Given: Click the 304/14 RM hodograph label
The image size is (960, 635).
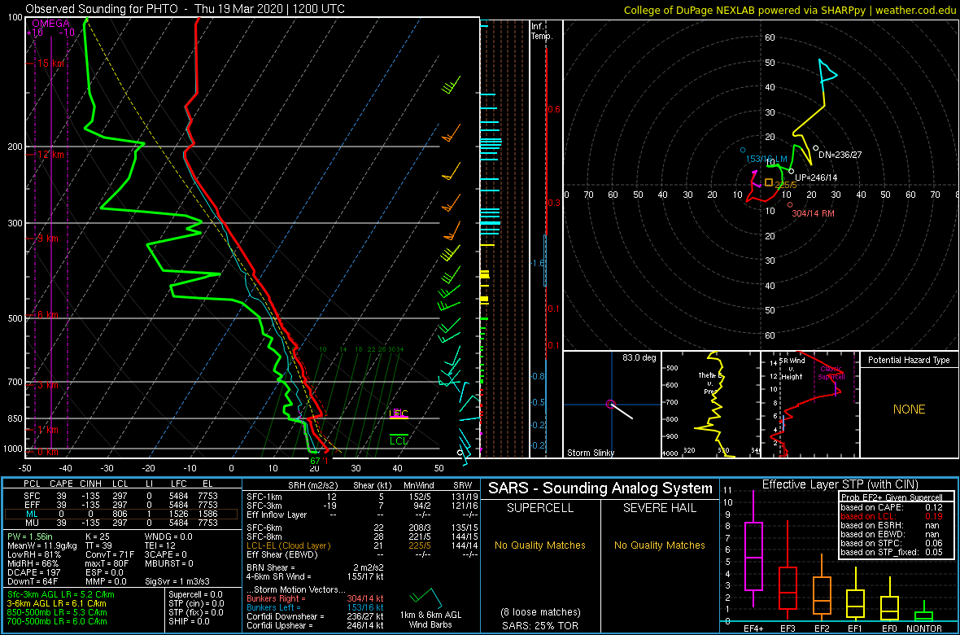Looking at the screenshot, I should [813, 212].
